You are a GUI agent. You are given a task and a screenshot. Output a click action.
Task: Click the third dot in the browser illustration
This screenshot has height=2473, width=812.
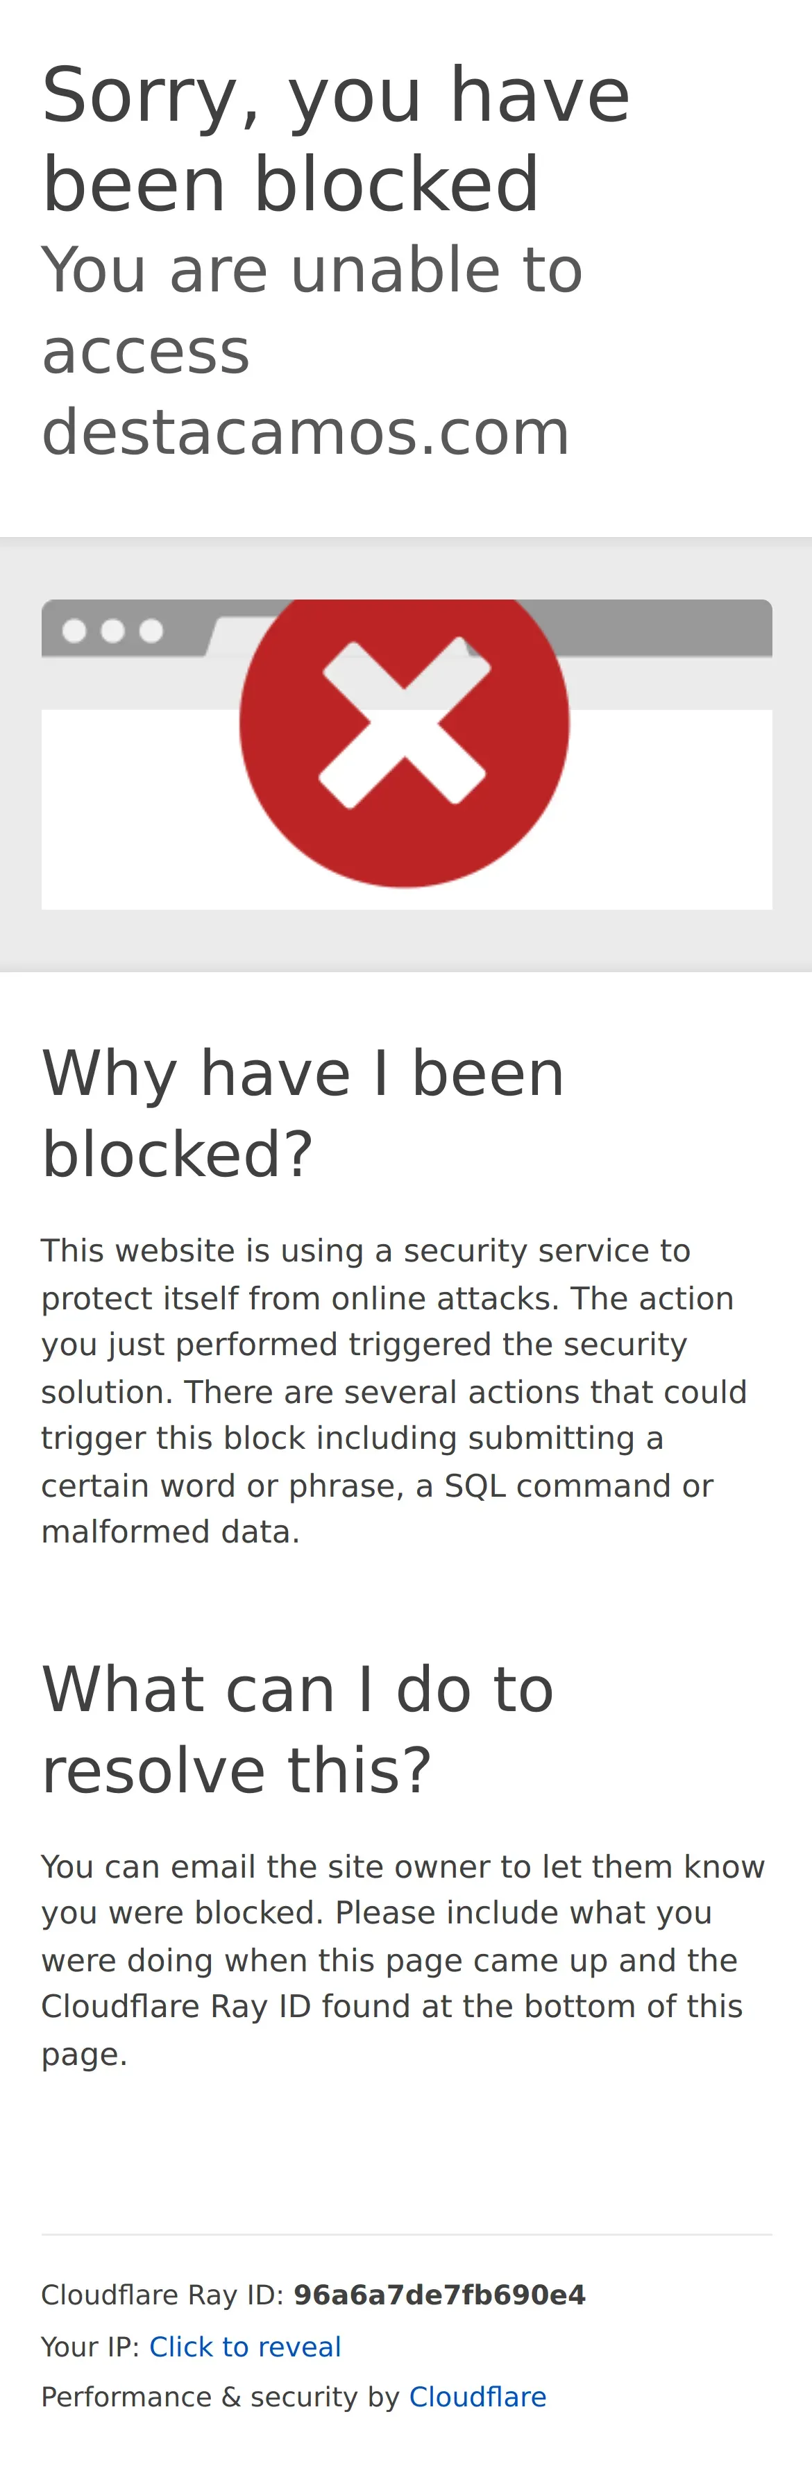(151, 631)
